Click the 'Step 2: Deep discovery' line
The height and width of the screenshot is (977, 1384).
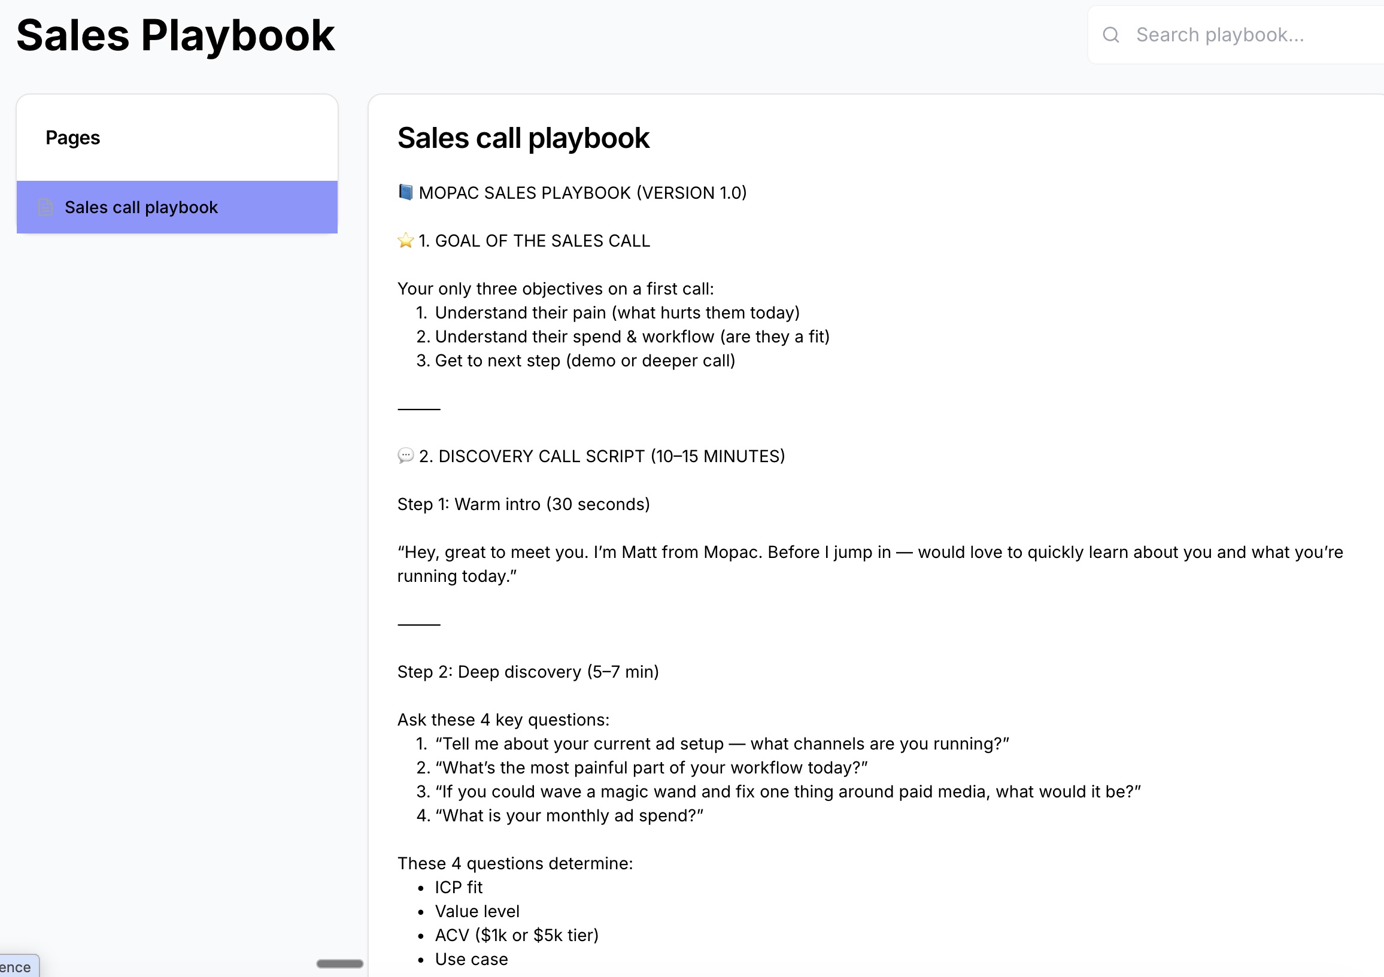click(527, 672)
